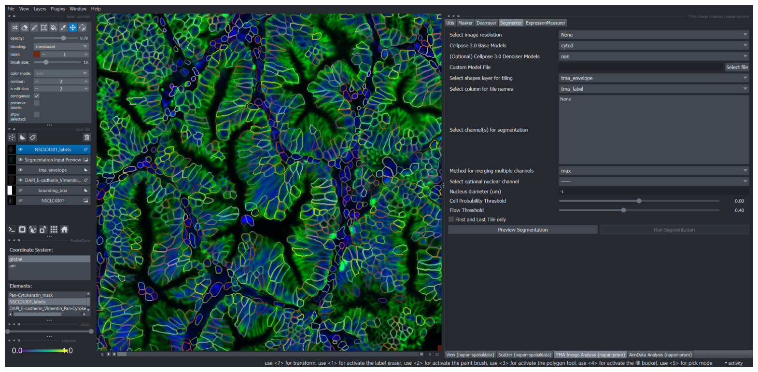Switch to the Masker tab
This screenshot has width=758, height=372.
[465, 23]
